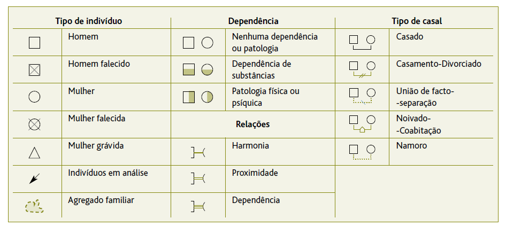Click the Casado couple symbol

point(361,42)
